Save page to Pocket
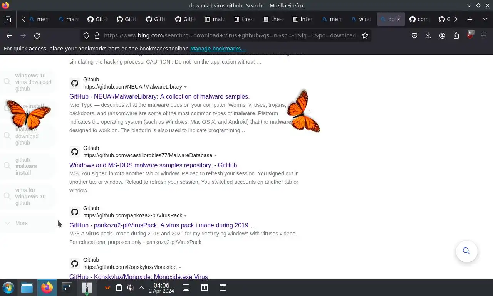 coord(414,35)
